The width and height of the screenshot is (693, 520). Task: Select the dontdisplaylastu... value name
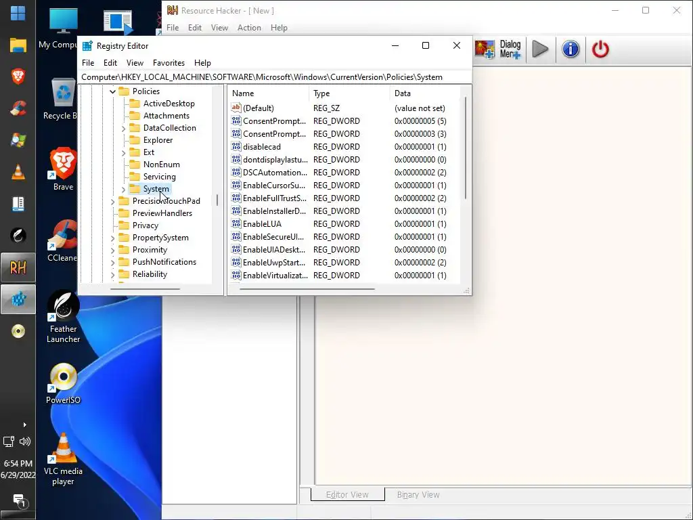coord(275,160)
